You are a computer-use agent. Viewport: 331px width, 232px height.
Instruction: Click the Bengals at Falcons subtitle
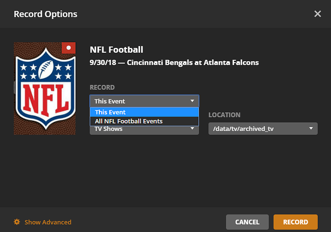[174, 62]
